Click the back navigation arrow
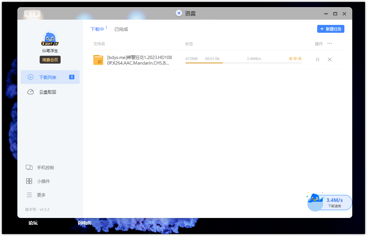 pyautogui.click(x=28, y=13)
